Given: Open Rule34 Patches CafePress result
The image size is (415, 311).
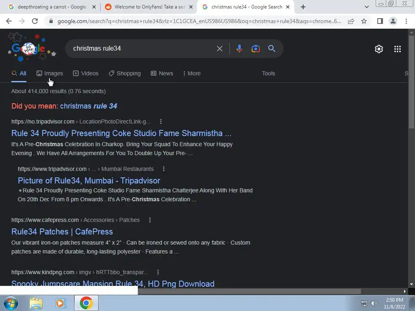Looking at the screenshot, I should click(x=62, y=232).
